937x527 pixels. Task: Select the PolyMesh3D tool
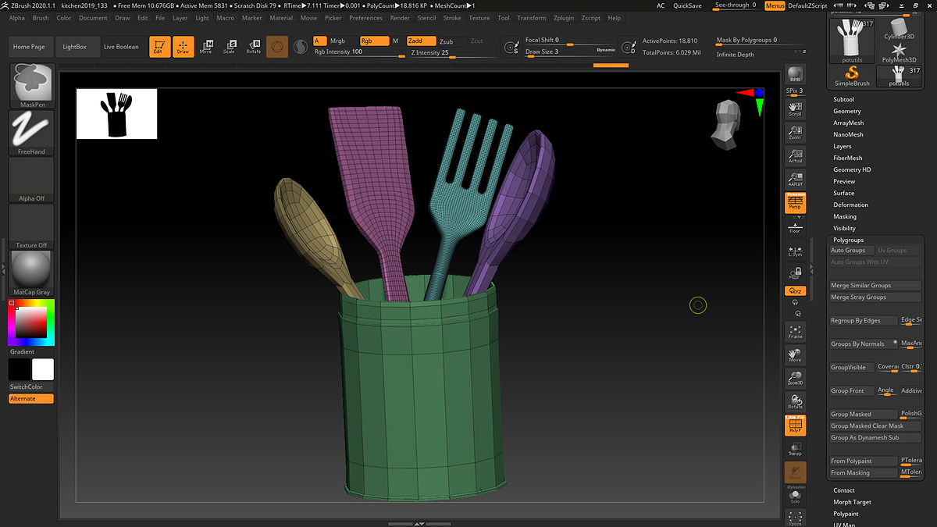coord(900,52)
